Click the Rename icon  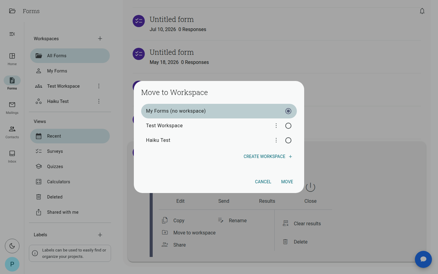pyautogui.click(x=221, y=220)
